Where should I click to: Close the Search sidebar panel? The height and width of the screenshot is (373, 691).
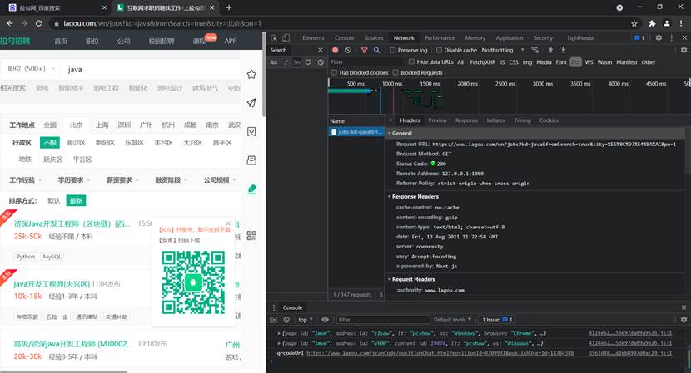(x=321, y=50)
